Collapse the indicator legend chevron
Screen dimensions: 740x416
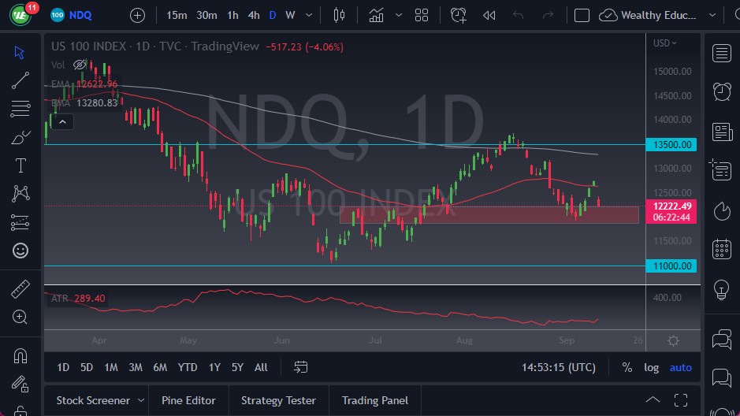[62, 121]
